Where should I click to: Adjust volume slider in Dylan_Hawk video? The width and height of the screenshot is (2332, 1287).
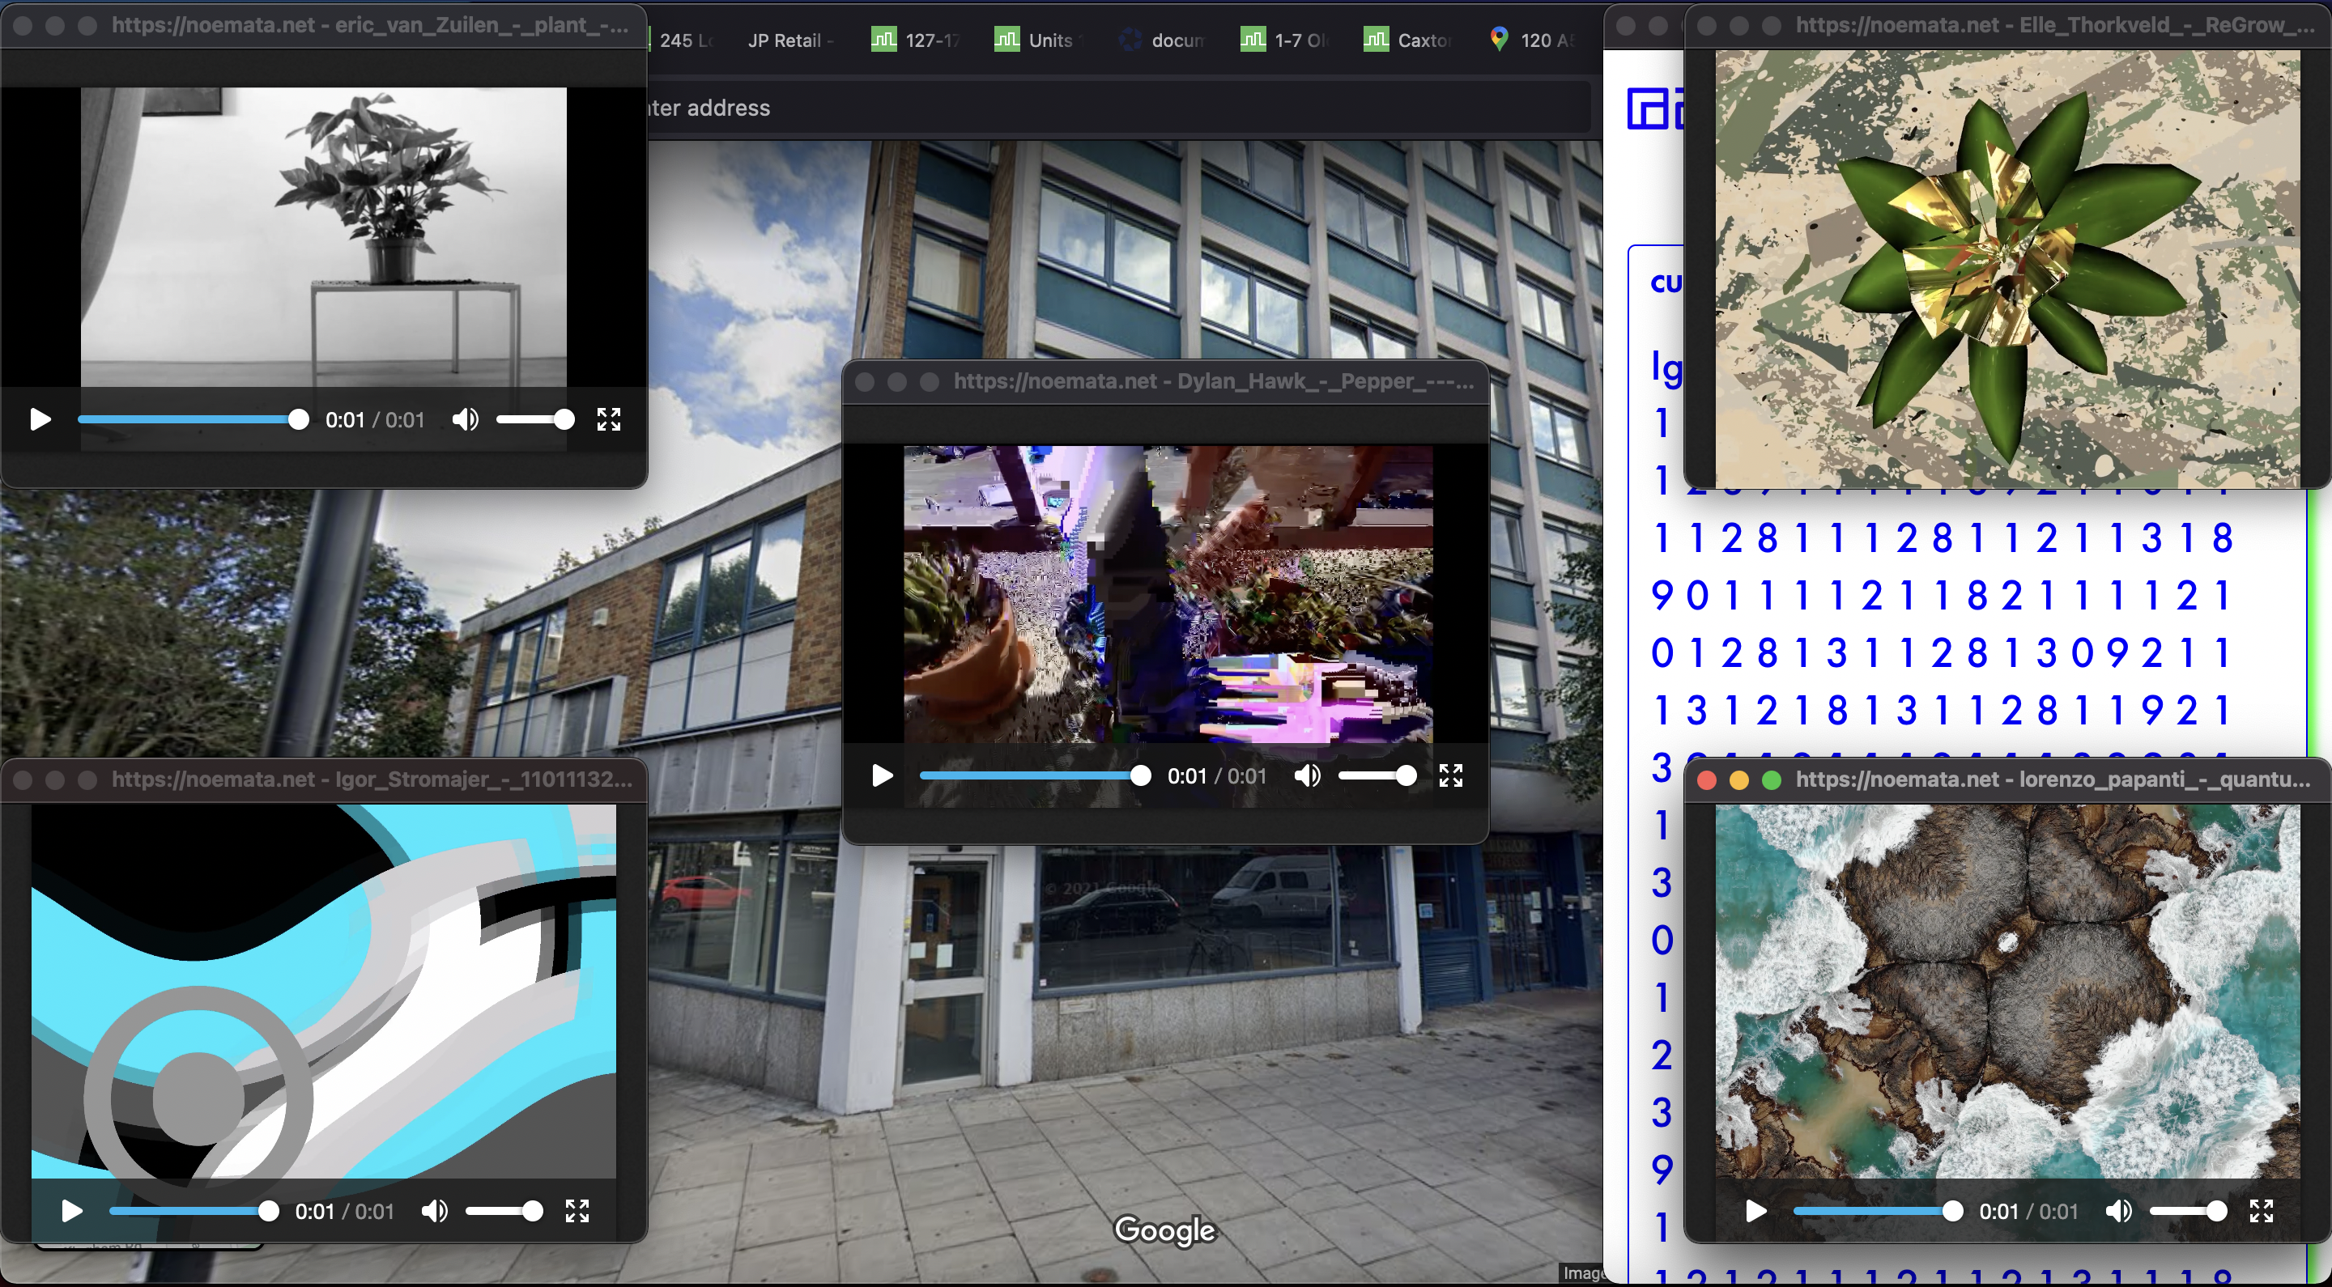pos(1376,775)
